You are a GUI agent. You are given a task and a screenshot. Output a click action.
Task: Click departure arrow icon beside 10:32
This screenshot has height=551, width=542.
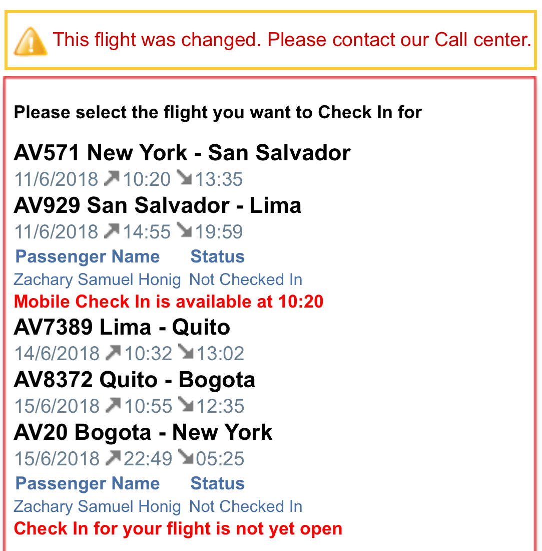click(x=113, y=353)
